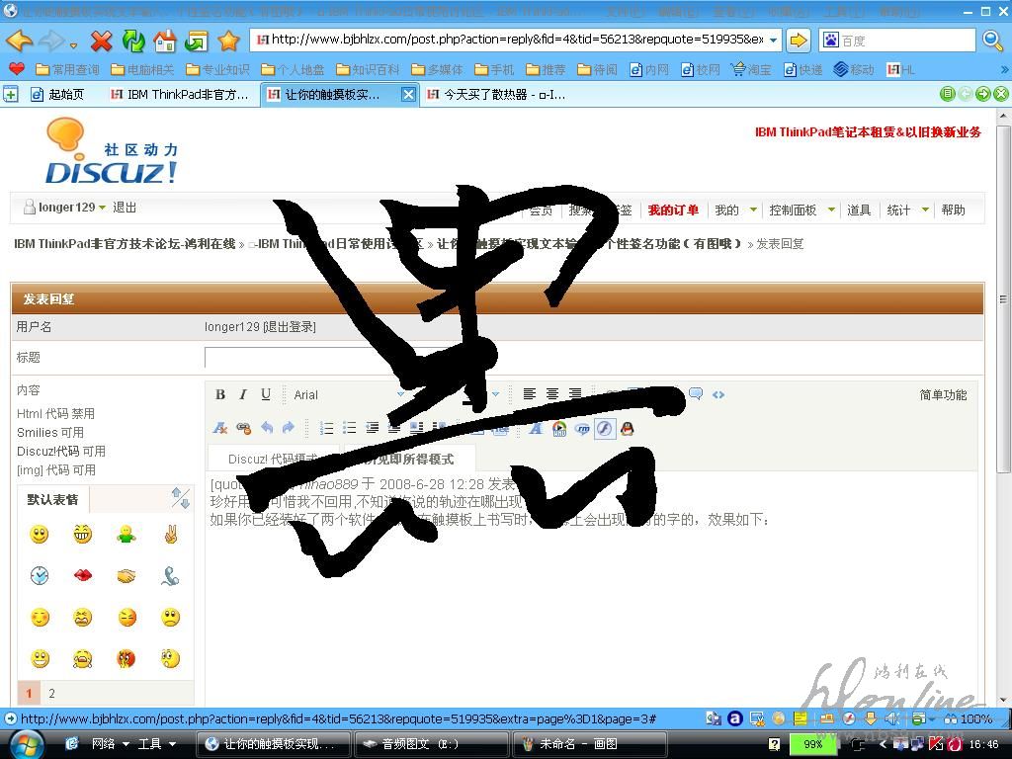Toggle Underline formatting in editor
The image size is (1012, 759).
[x=265, y=394]
